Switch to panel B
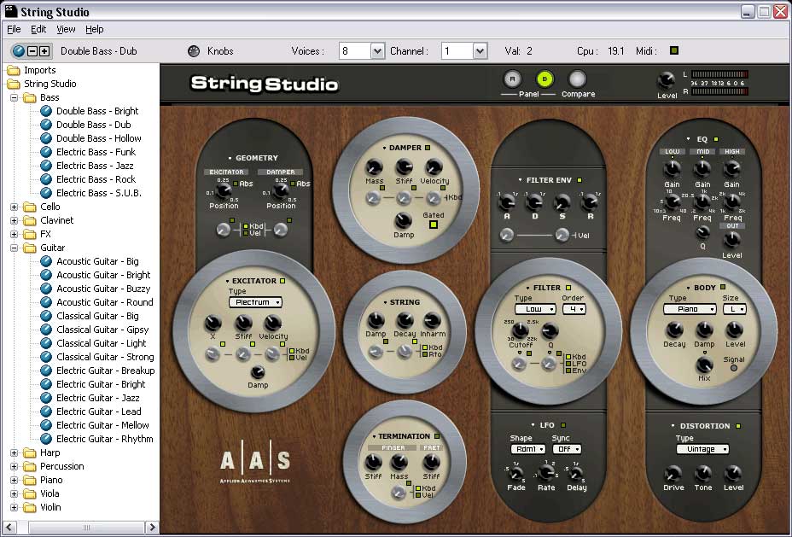The height and width of the screenshot is (537, 792). (544, 79)
